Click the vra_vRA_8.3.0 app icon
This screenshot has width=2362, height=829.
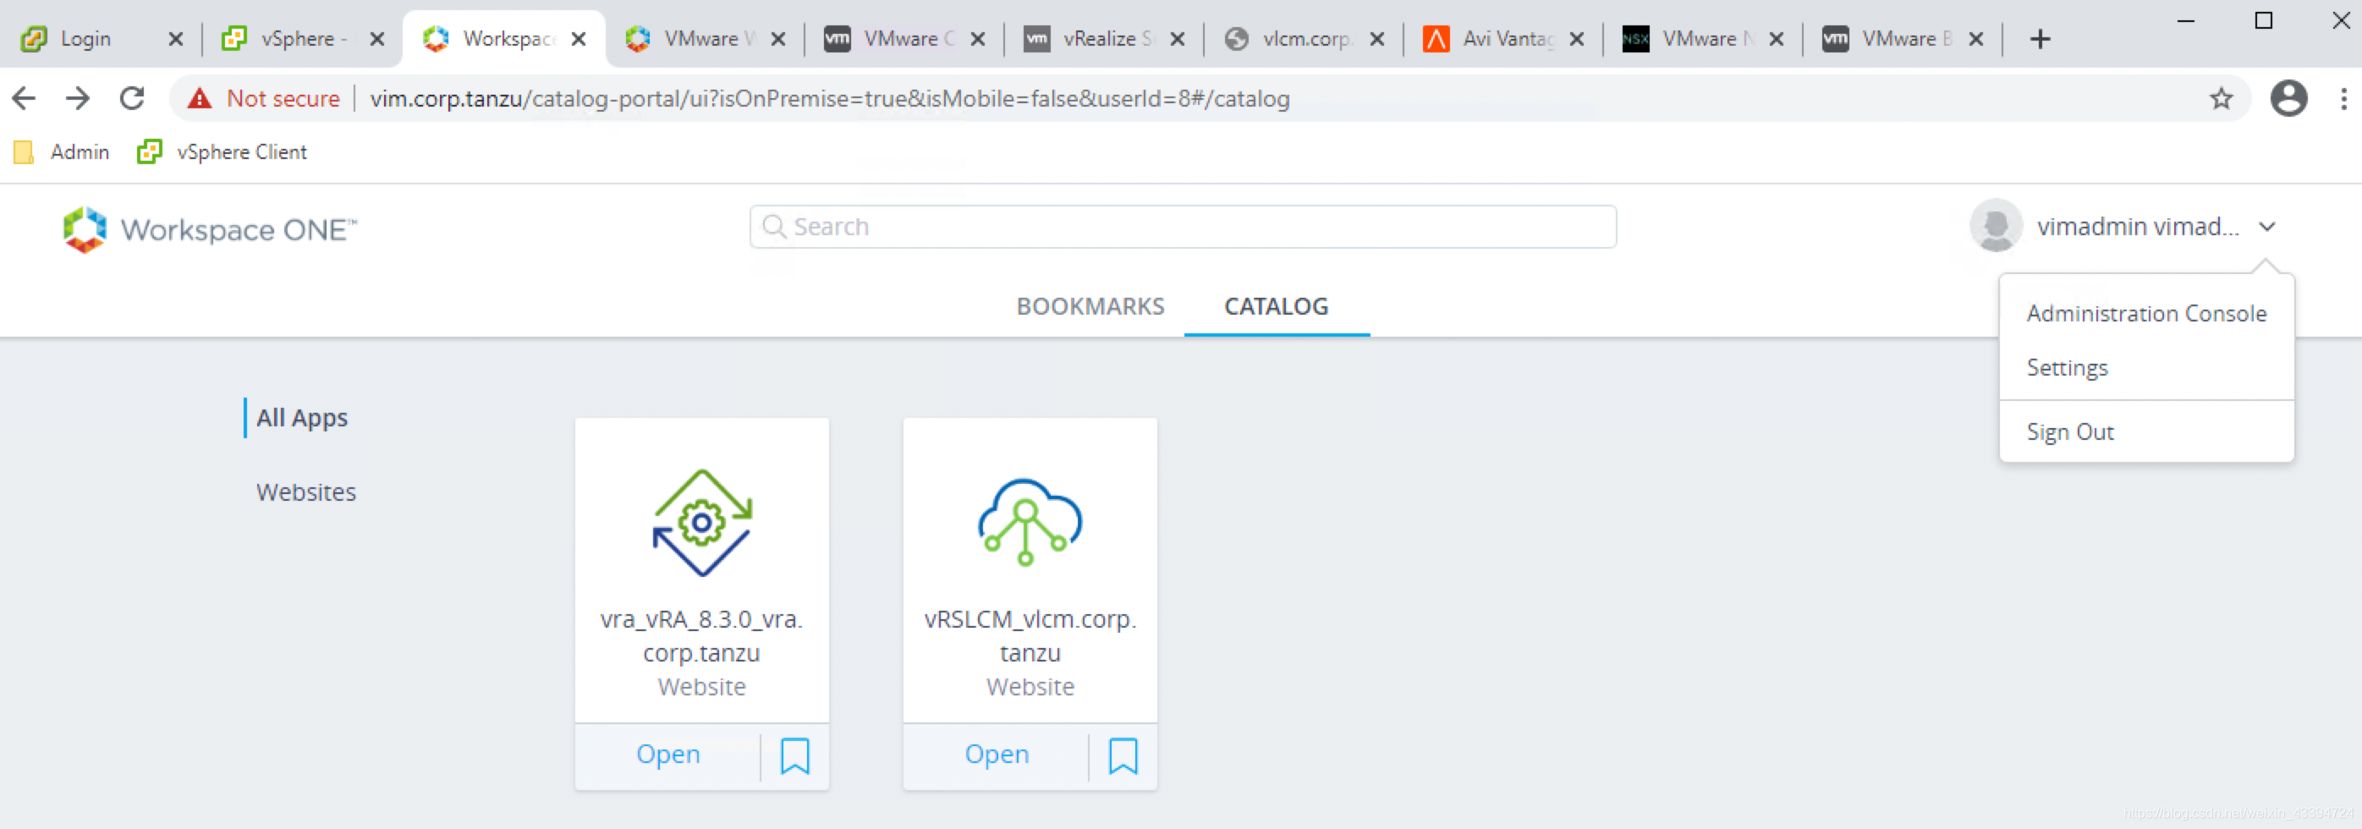click(701, 522)
